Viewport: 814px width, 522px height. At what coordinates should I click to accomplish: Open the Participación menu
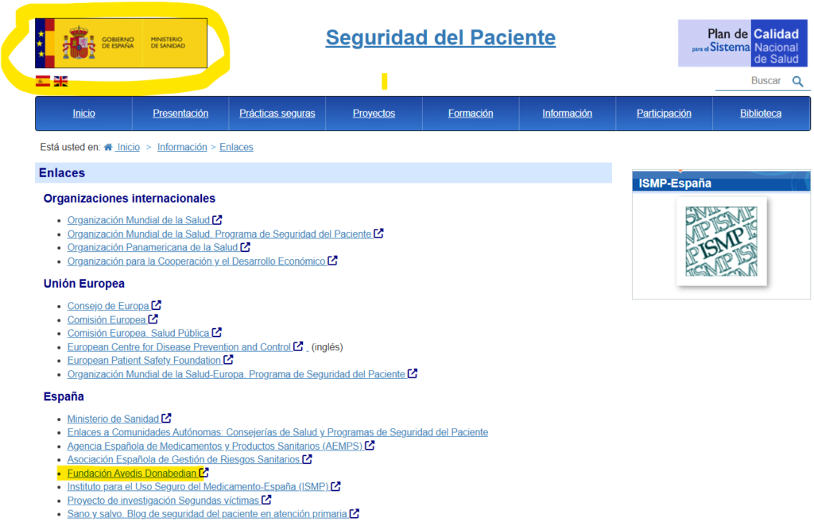click(664, 113)
